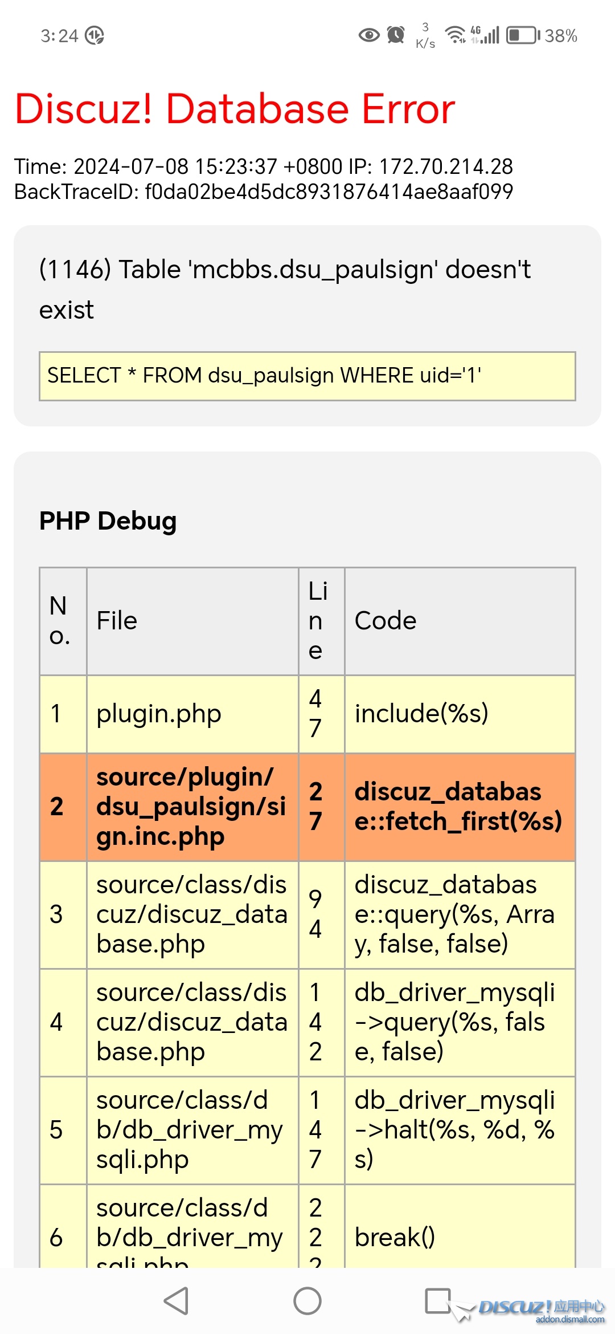Tap the db_driver_mysqli->halt code cell
Screen dimensions: 615x1334
click(x=459, y=1130)
